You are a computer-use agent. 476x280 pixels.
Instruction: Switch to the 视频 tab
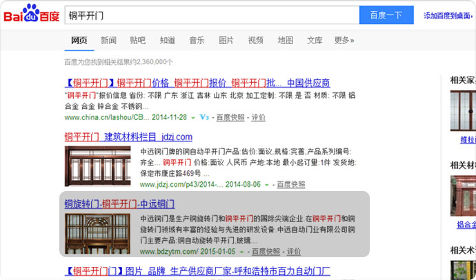[256, 41]
